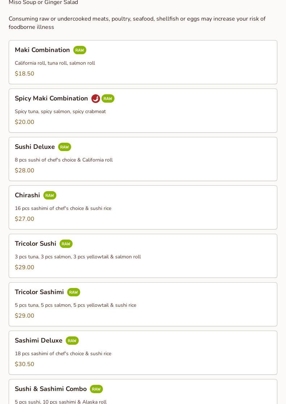Click the RAW badge on Sushi & Sashimi Combo

click(x=96, y=389)
